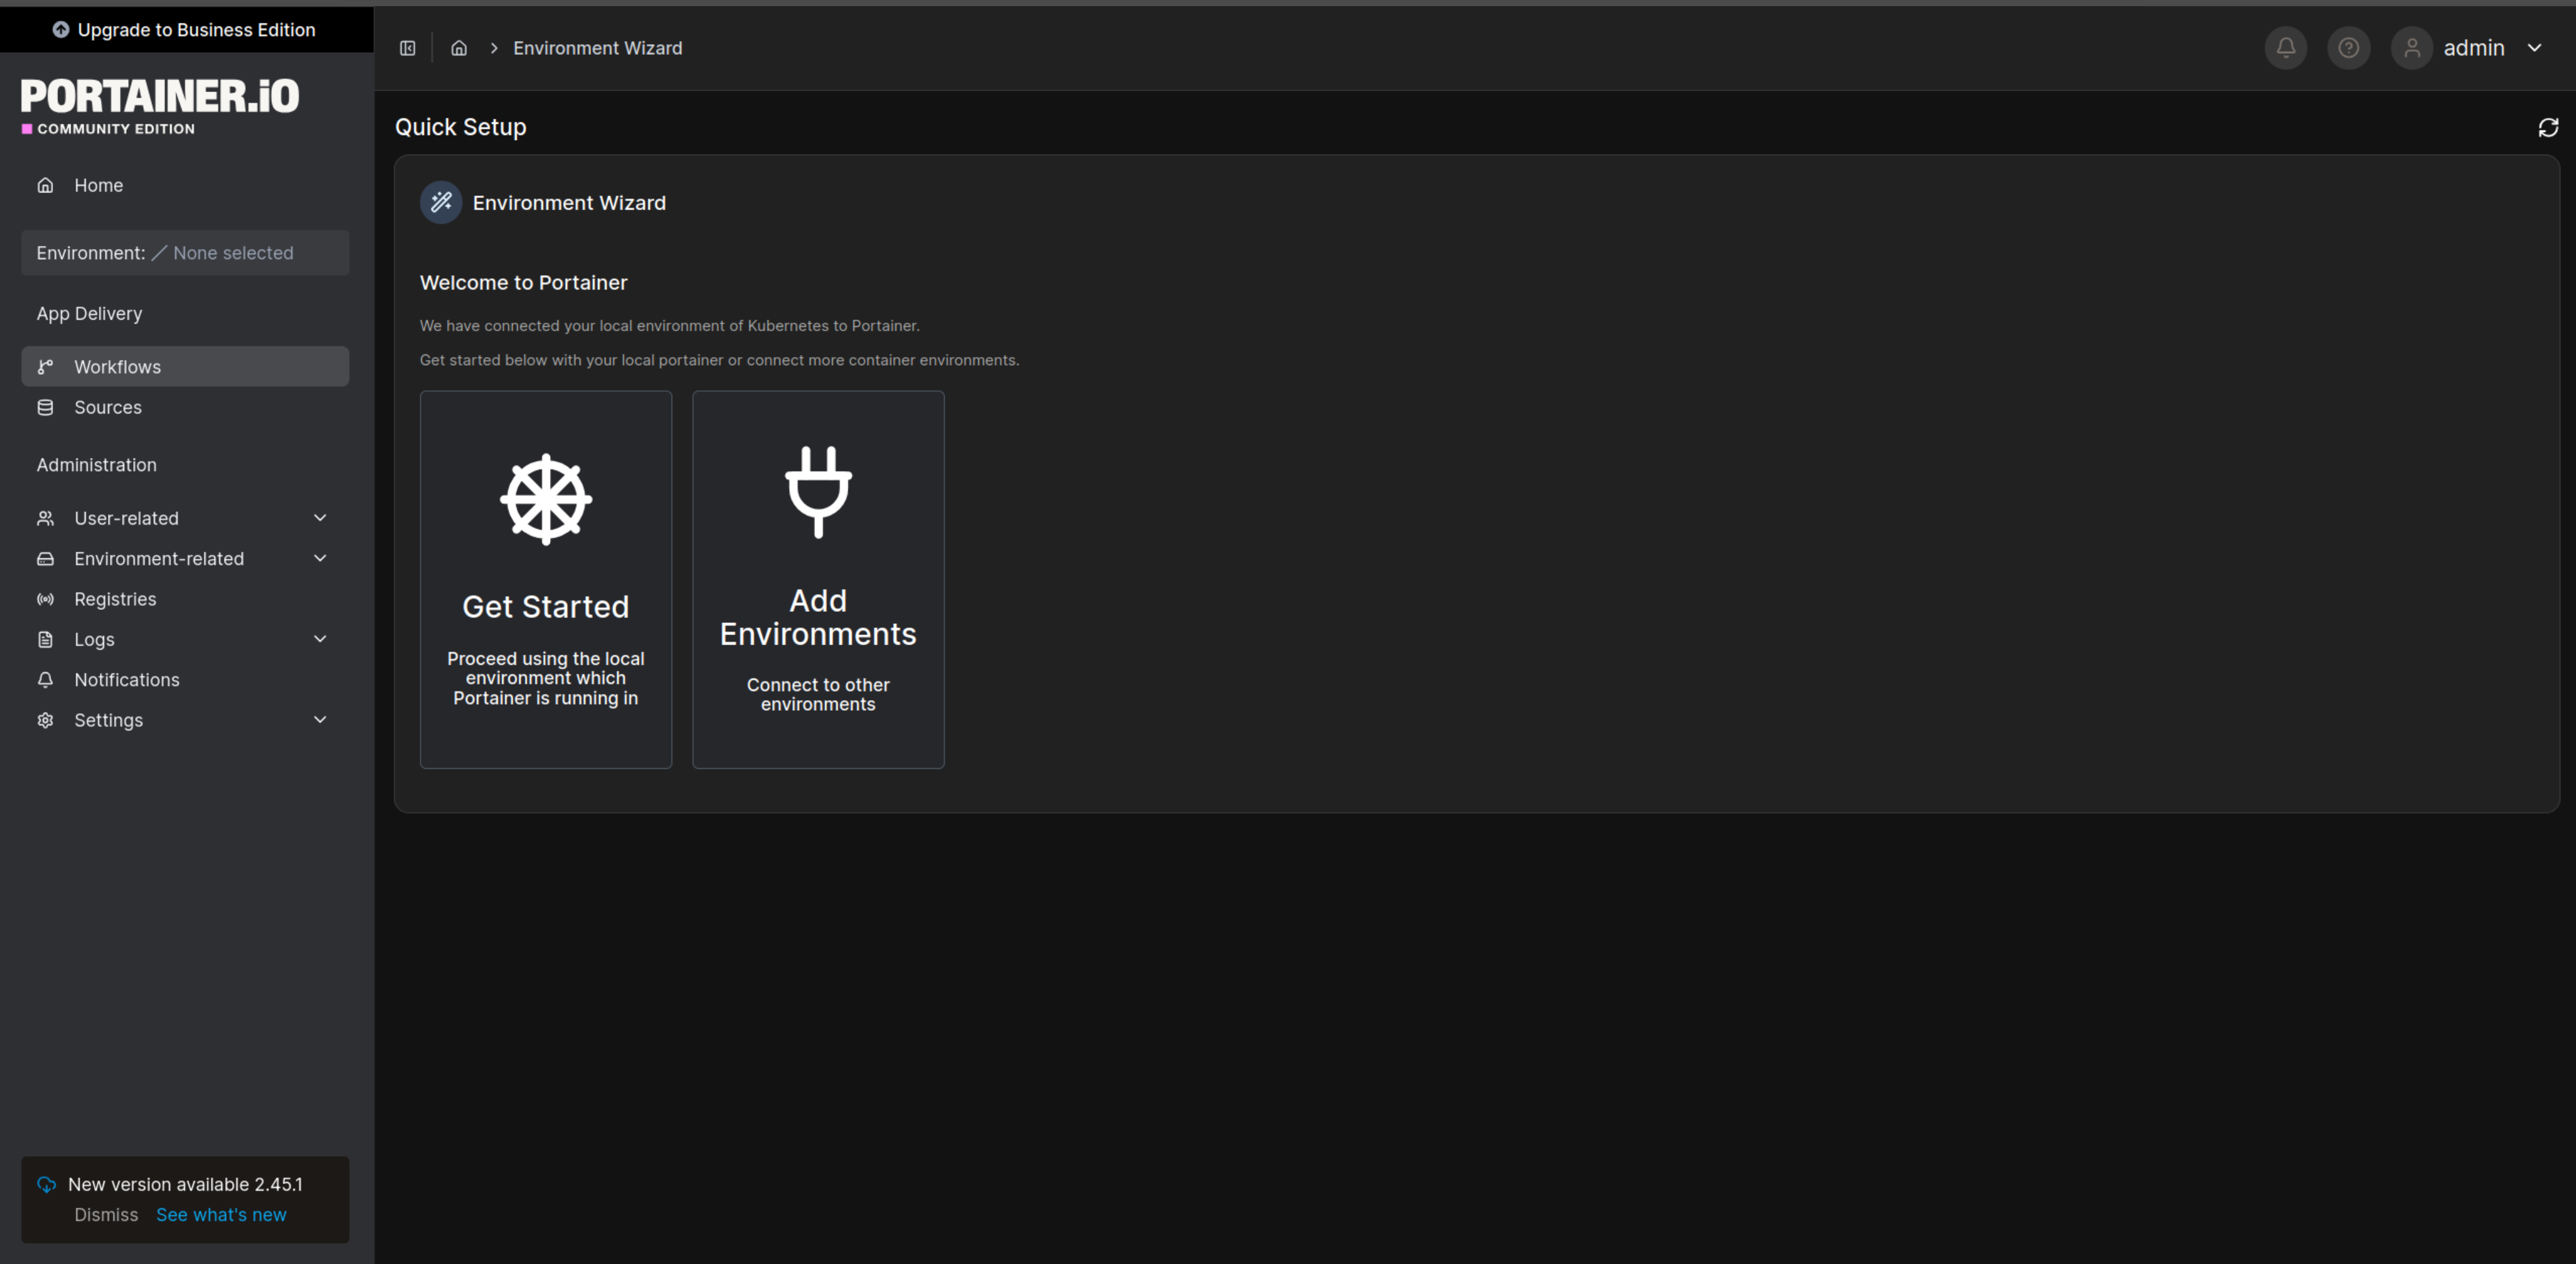The height and width of the screenshot is (1264, 2576).
Task: Click the Workflows branch icon
Action: click(x=45, y=367)
